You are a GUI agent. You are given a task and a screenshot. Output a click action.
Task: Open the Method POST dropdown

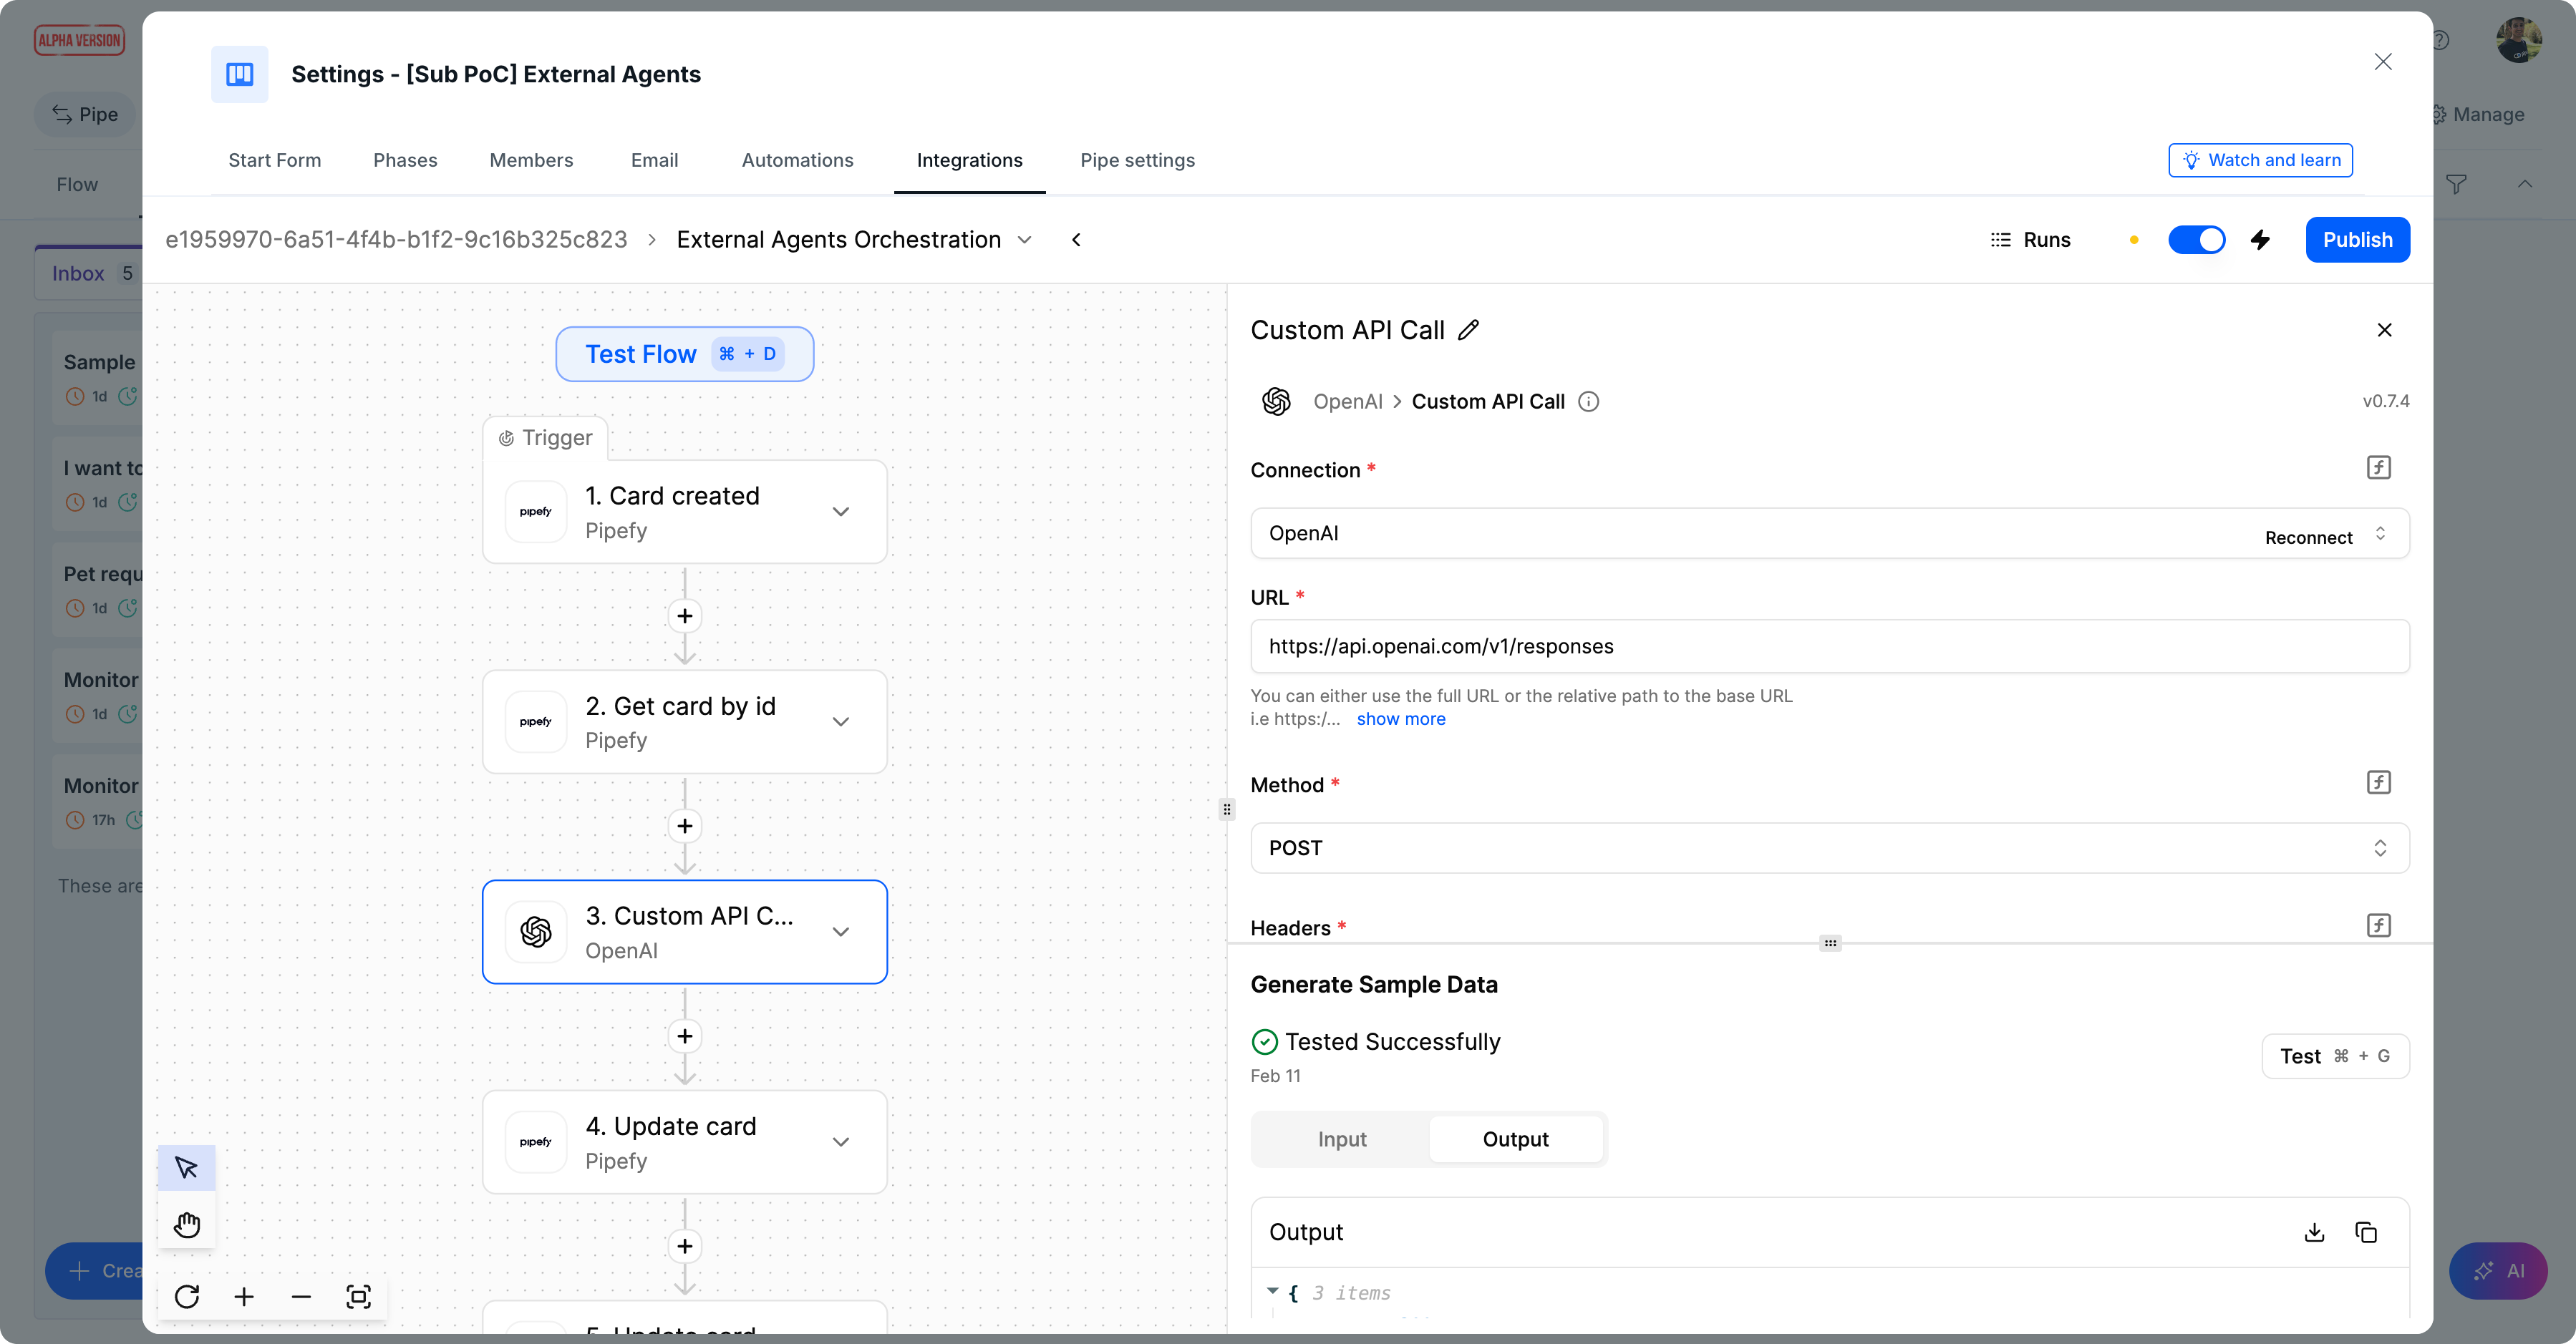1829,847
